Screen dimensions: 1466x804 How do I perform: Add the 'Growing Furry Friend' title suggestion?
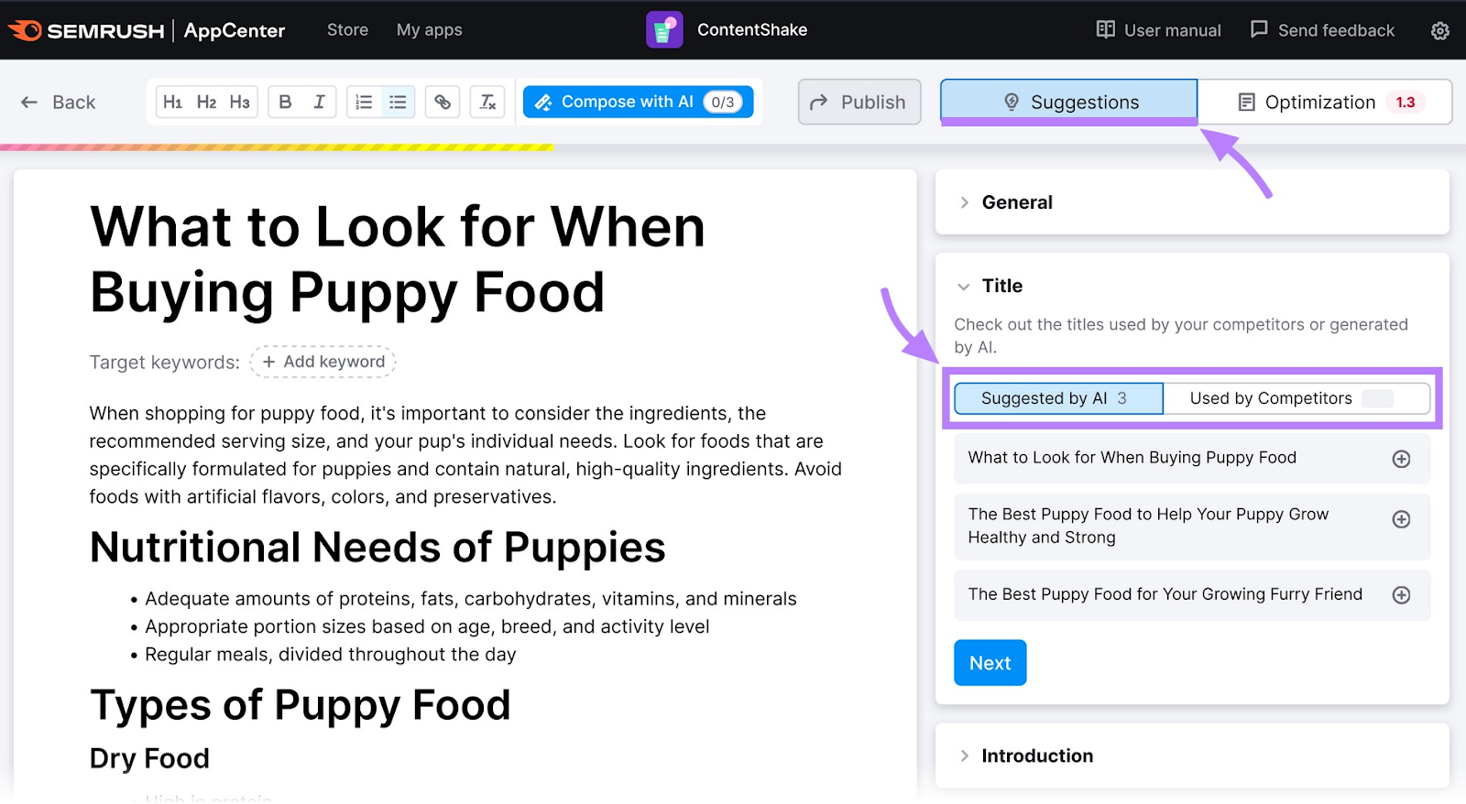1401,595
